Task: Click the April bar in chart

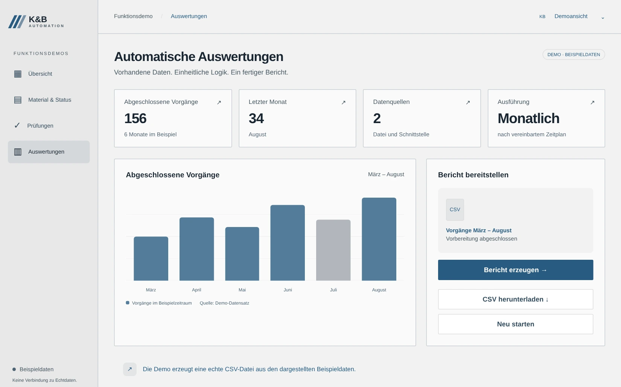Action: (196, 249)
